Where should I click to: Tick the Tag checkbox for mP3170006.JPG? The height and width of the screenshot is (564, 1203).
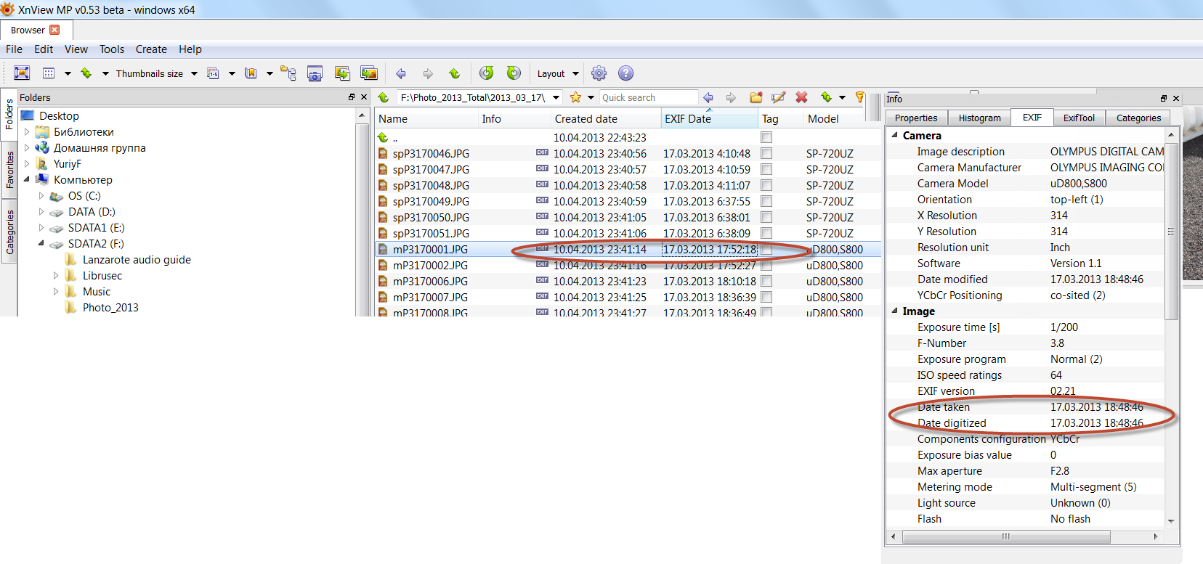pos(766,281)
